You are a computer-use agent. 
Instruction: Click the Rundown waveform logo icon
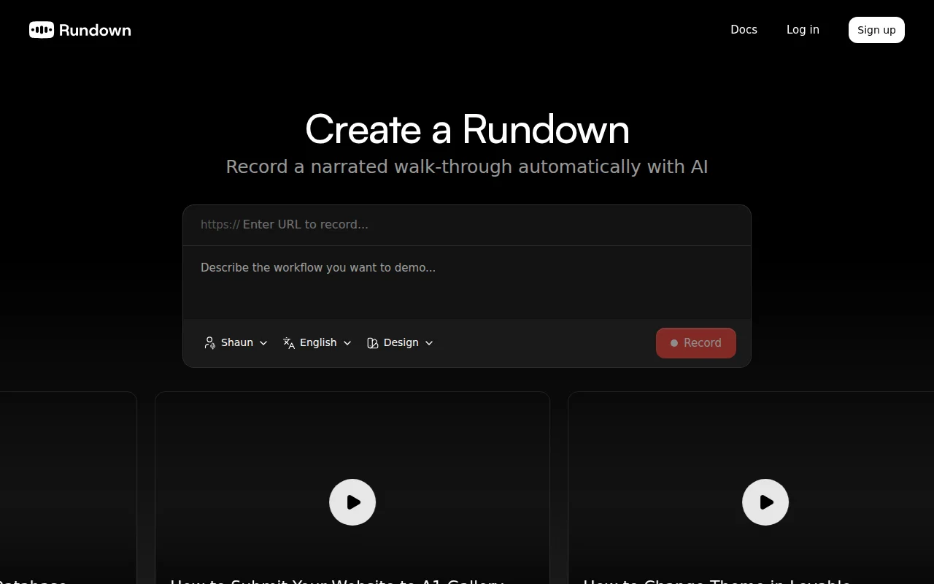coord(42,30)
